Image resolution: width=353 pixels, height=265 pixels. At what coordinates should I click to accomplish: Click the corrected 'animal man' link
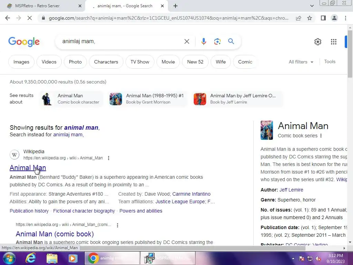click(x=81, y=128)
